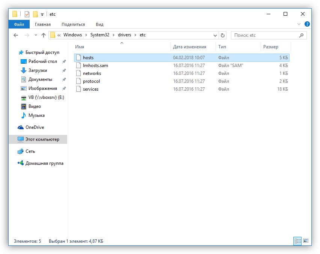Expand the ribbon with the chevron
Image resolution: width=320 pixels, height=254 pixels.
coord(299,24)
